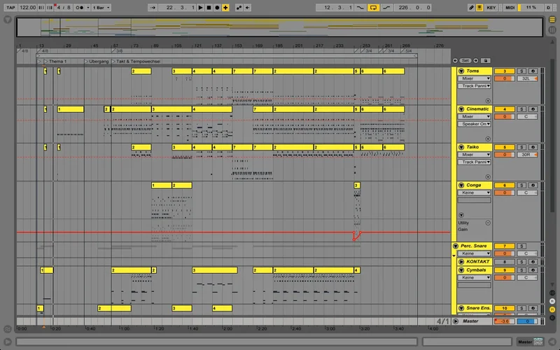
Task: Collapse the Cinematic track
Action: click(x=461, y=109)
